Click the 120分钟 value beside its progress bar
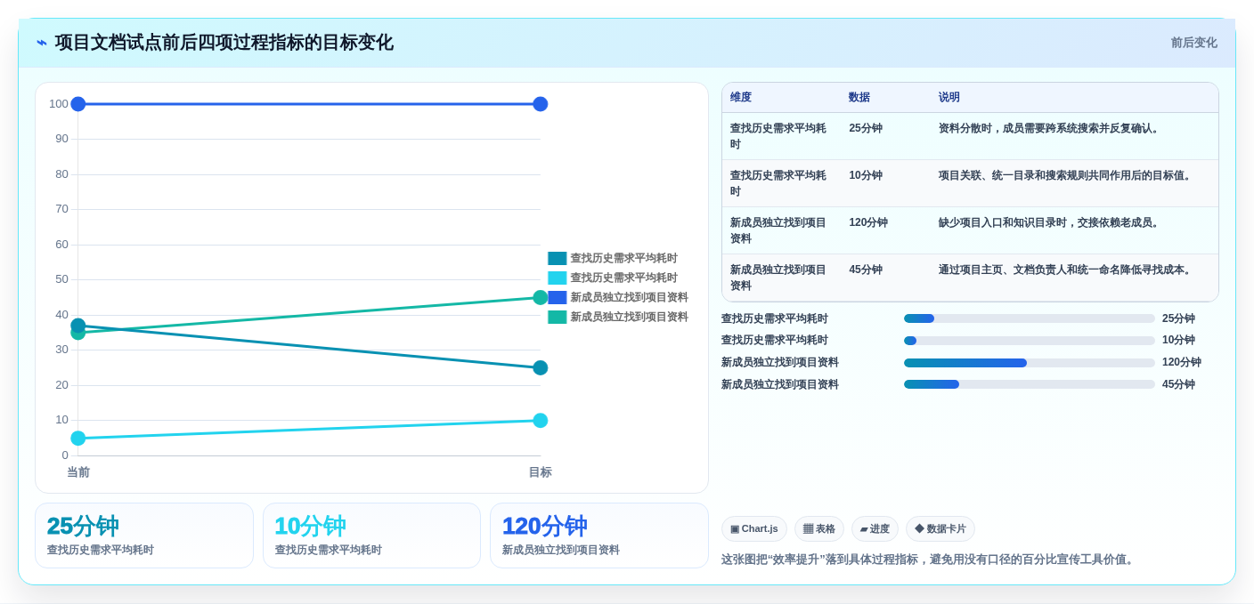Screen dimensions: 1254x604 click(x=1182, y=362)
